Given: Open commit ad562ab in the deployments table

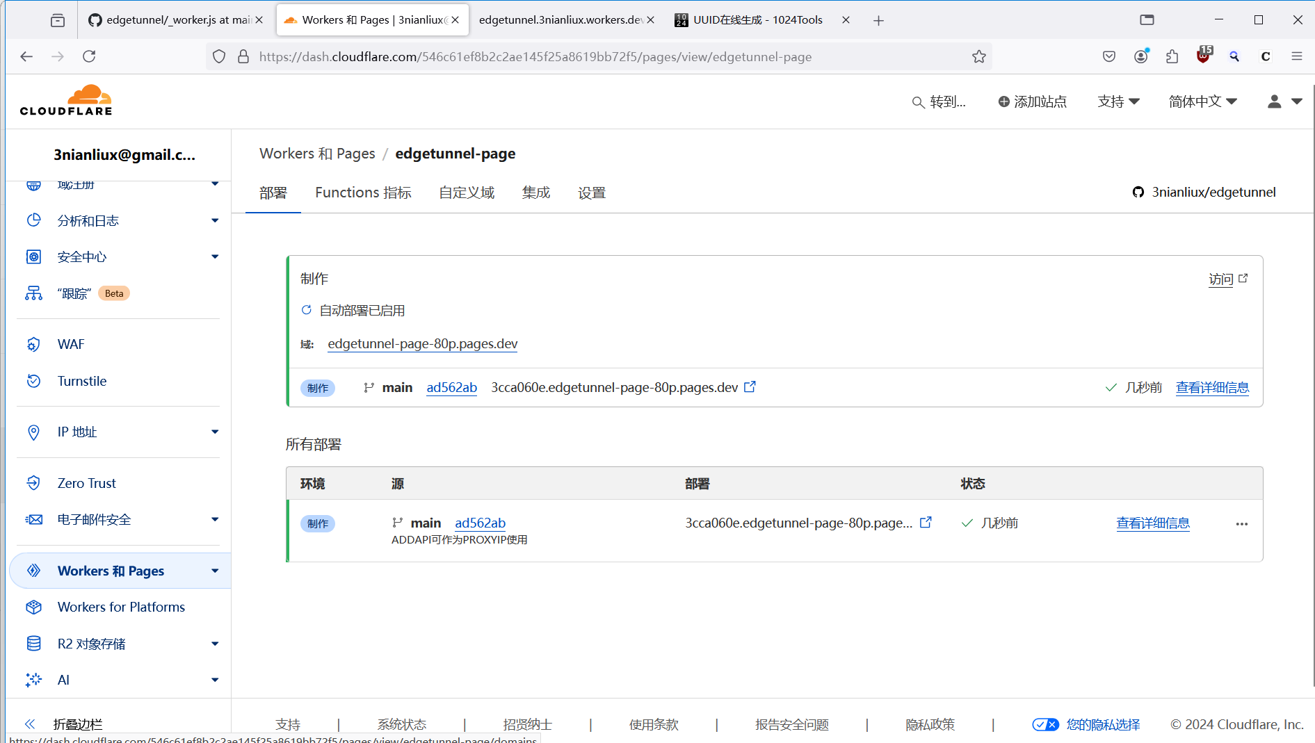Looking at the screenshot, I should point(481,523).
